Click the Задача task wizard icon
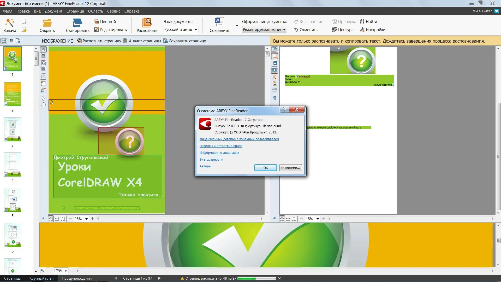Viewport: 501px width, 282px height. [10, 23]
